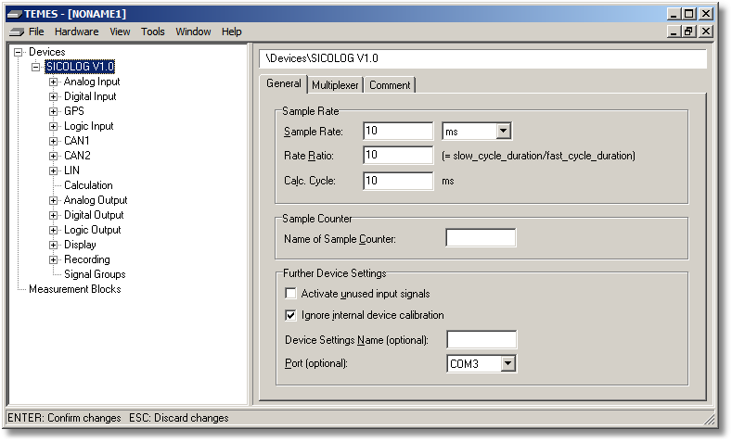Viewport: 732px width, 442px height.
Task: Minimize the inner NONAME1 document window
Action: point(674,32)
